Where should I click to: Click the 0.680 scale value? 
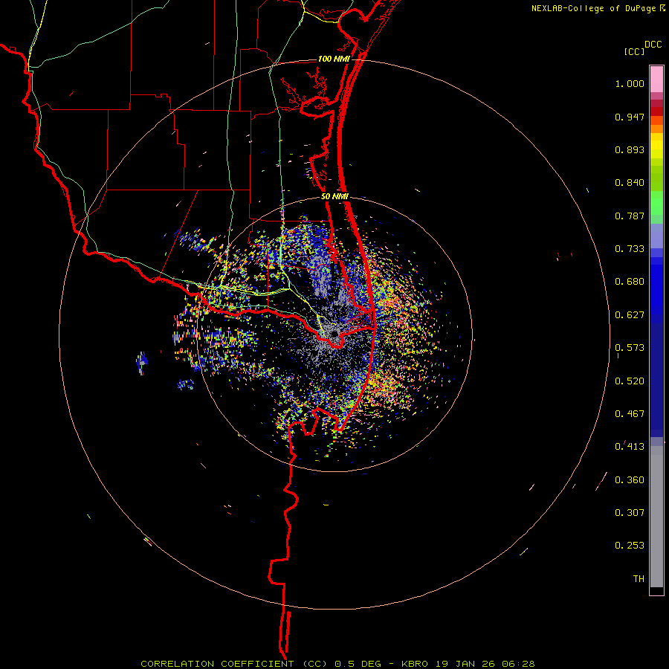(630, 282)
